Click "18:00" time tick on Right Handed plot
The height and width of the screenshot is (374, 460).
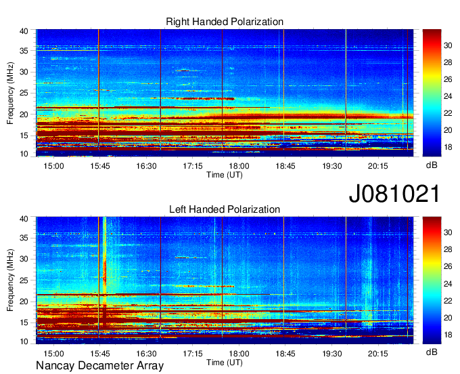click(x=239, y=166)
